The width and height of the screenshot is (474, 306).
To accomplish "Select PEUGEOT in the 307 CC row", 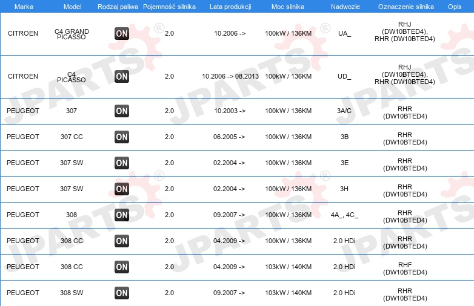I will coord(23,137).
